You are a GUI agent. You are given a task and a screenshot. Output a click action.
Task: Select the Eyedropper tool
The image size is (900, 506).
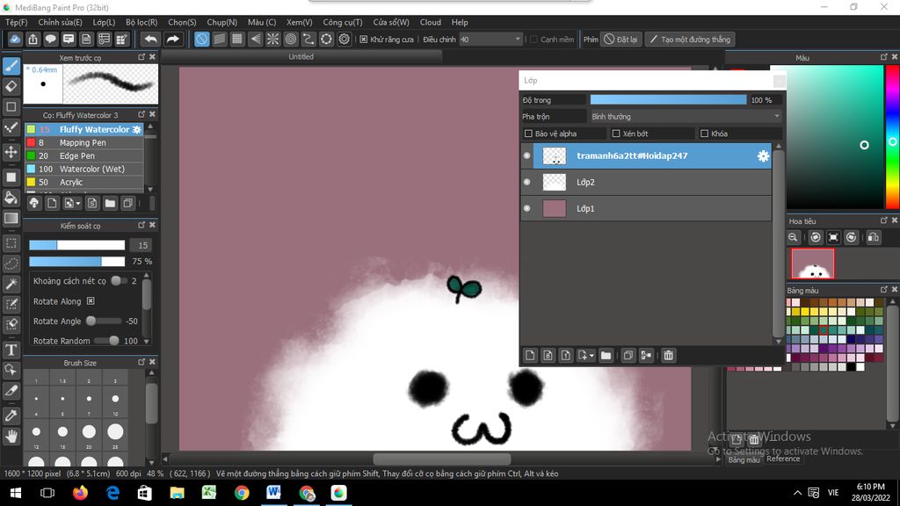11,416
